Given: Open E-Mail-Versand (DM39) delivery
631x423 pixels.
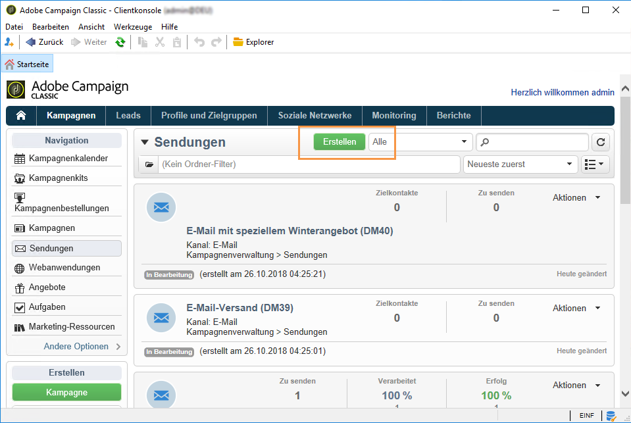Looking at the screenshot, I should 240,308.
